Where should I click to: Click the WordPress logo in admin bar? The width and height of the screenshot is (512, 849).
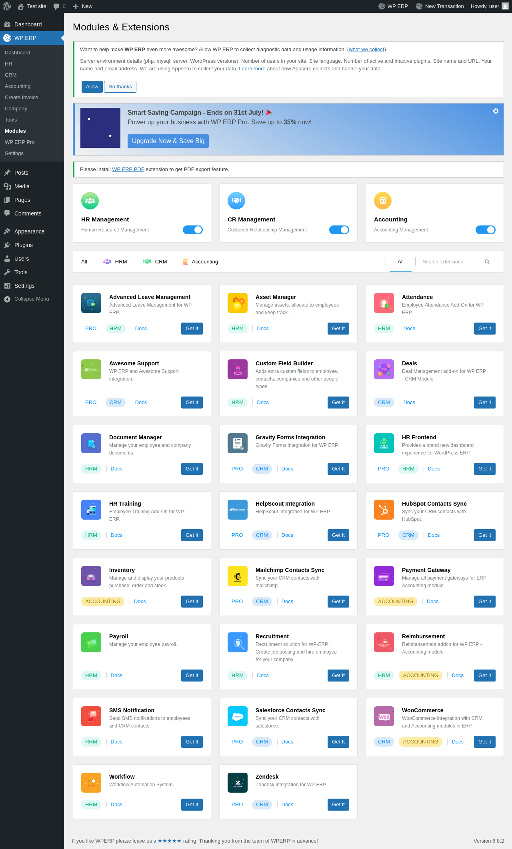[x=7, y=6]
